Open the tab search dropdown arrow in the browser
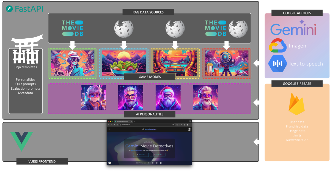Screen dimensions: 330x171 click(x=190, y=121)
